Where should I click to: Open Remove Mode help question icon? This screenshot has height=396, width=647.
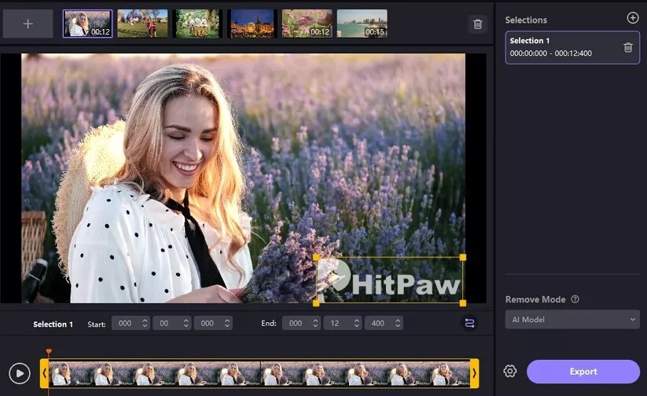click(575, 299)
